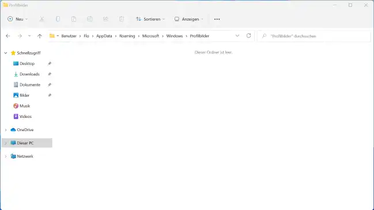
Task: Click the Share icon in toolbar
Action: [105, 19]
